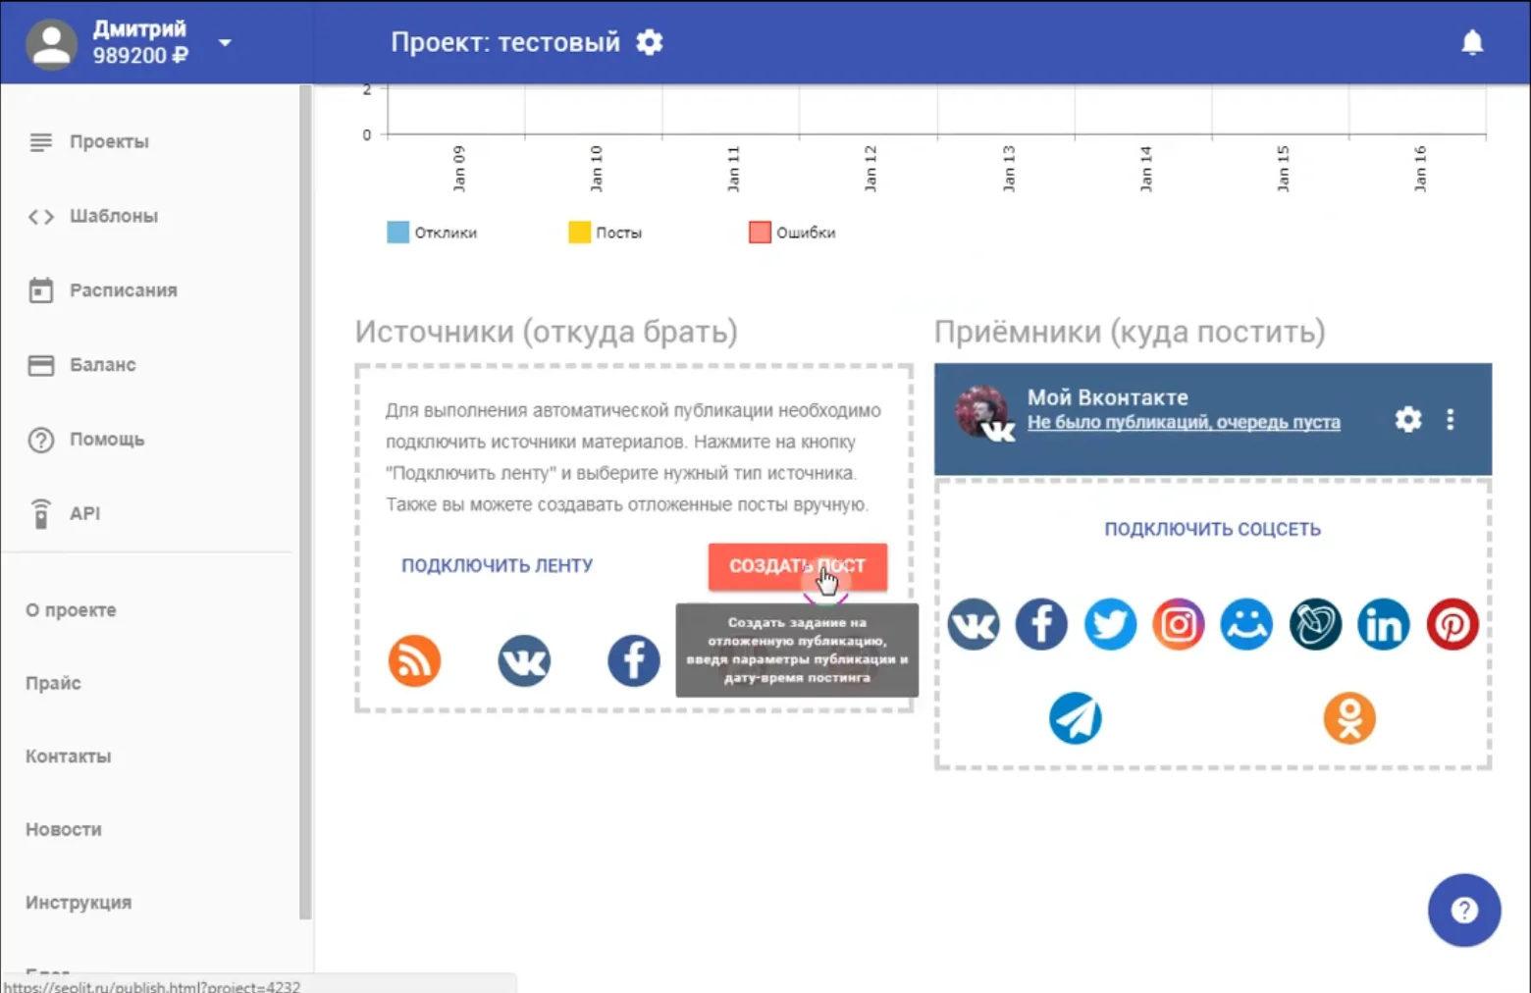This screenshot has height=993, width=1531.
Task: Select the VK source icon under Источники
Action: pyautogui.click(x=524, y=660)
